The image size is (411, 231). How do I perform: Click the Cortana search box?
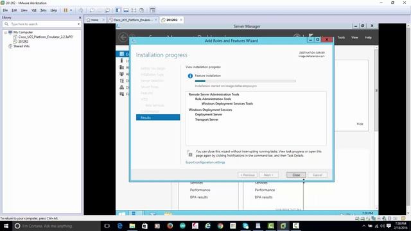tap(57, 226)
